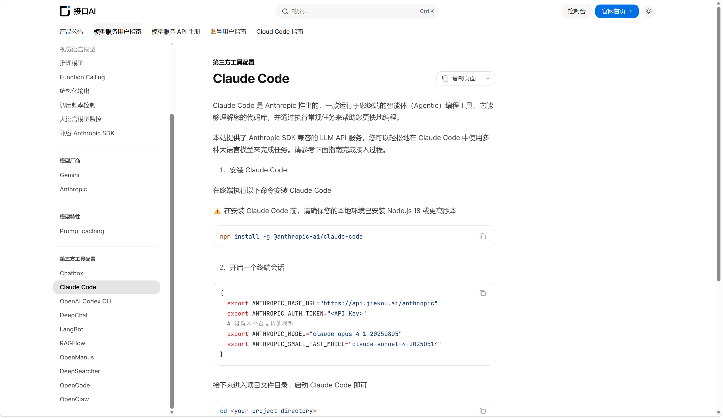Open the Prompt caching sidebar page
The image size is (723, 418).
pyautogui.click(x=82, y=231)
